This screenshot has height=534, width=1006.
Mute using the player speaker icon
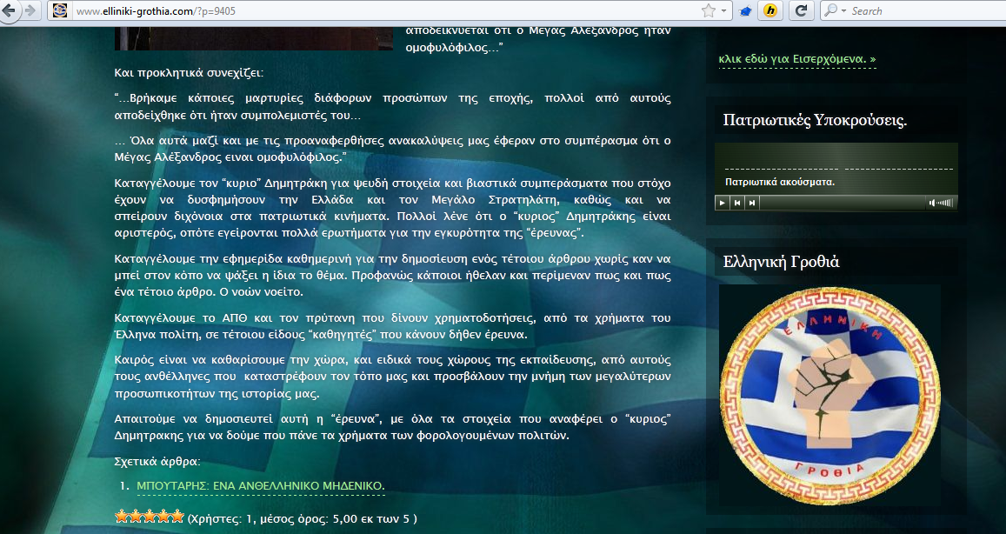coord(931,203)
